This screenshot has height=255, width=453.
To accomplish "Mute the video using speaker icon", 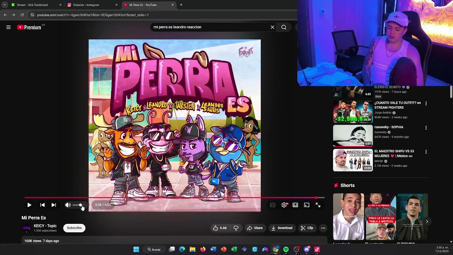I will coord(68,205).
